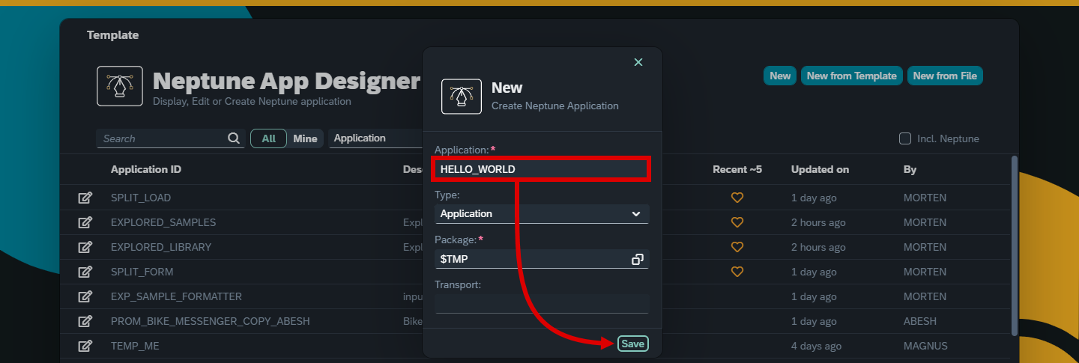Select SPLIT_FORM application ID text

click(142, 272)
